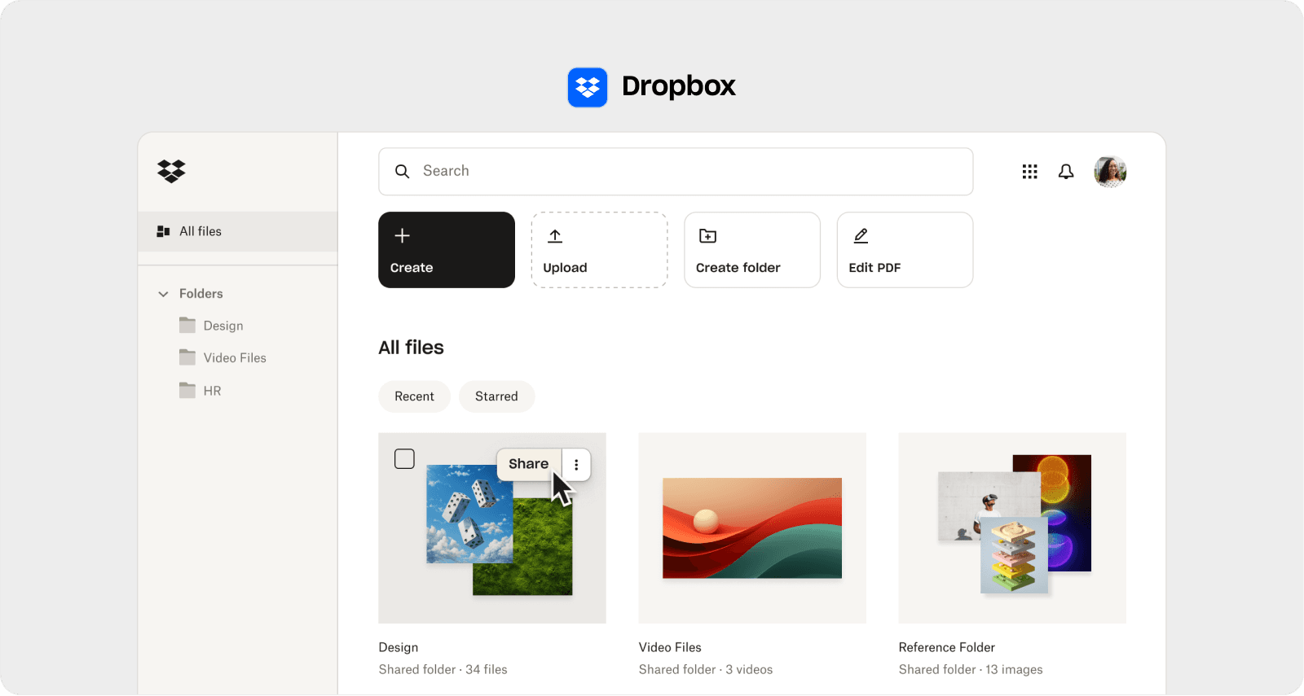
Task: Click the Video Files folder icon in the sidebar
Action: (x=187, y=357)
